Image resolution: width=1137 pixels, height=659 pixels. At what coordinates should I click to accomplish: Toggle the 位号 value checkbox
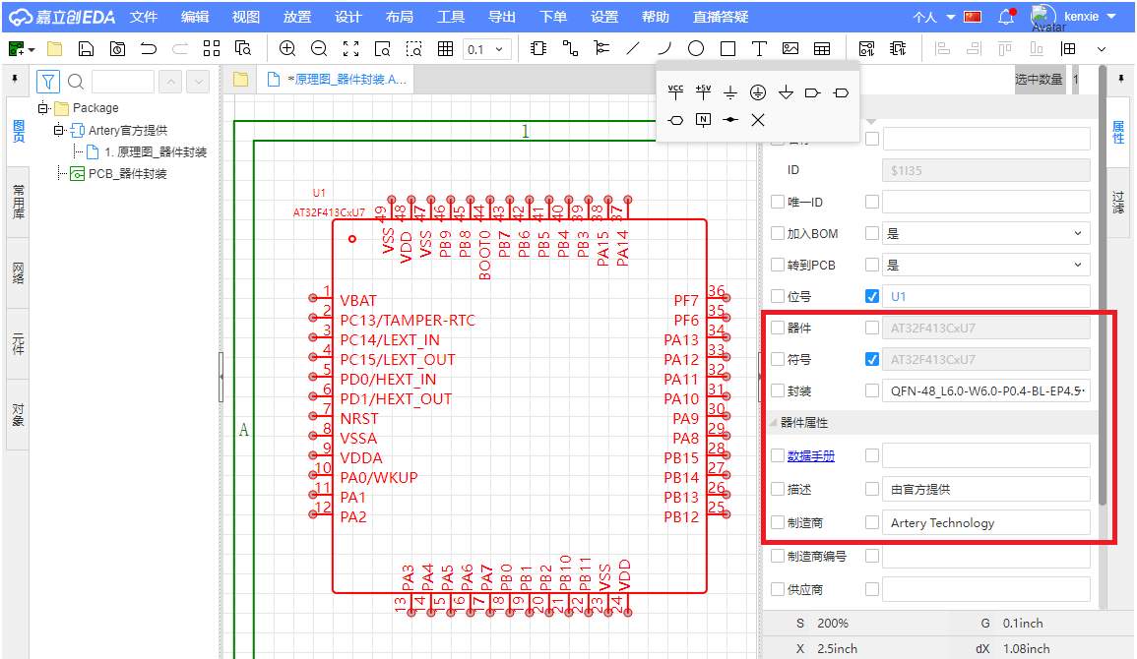(871, 296)
